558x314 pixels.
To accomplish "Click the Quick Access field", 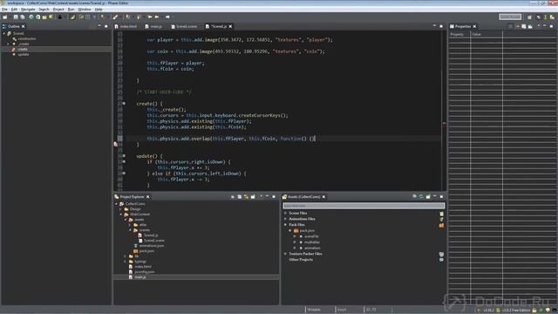I will [510, 17].
